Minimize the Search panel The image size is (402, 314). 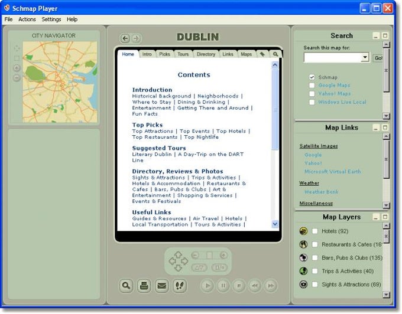[x=376, y=36]
